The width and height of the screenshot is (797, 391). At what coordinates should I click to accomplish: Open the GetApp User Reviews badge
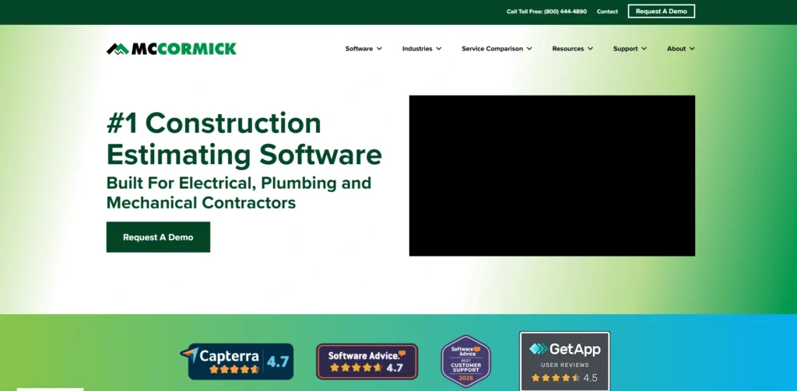point(564,361)
